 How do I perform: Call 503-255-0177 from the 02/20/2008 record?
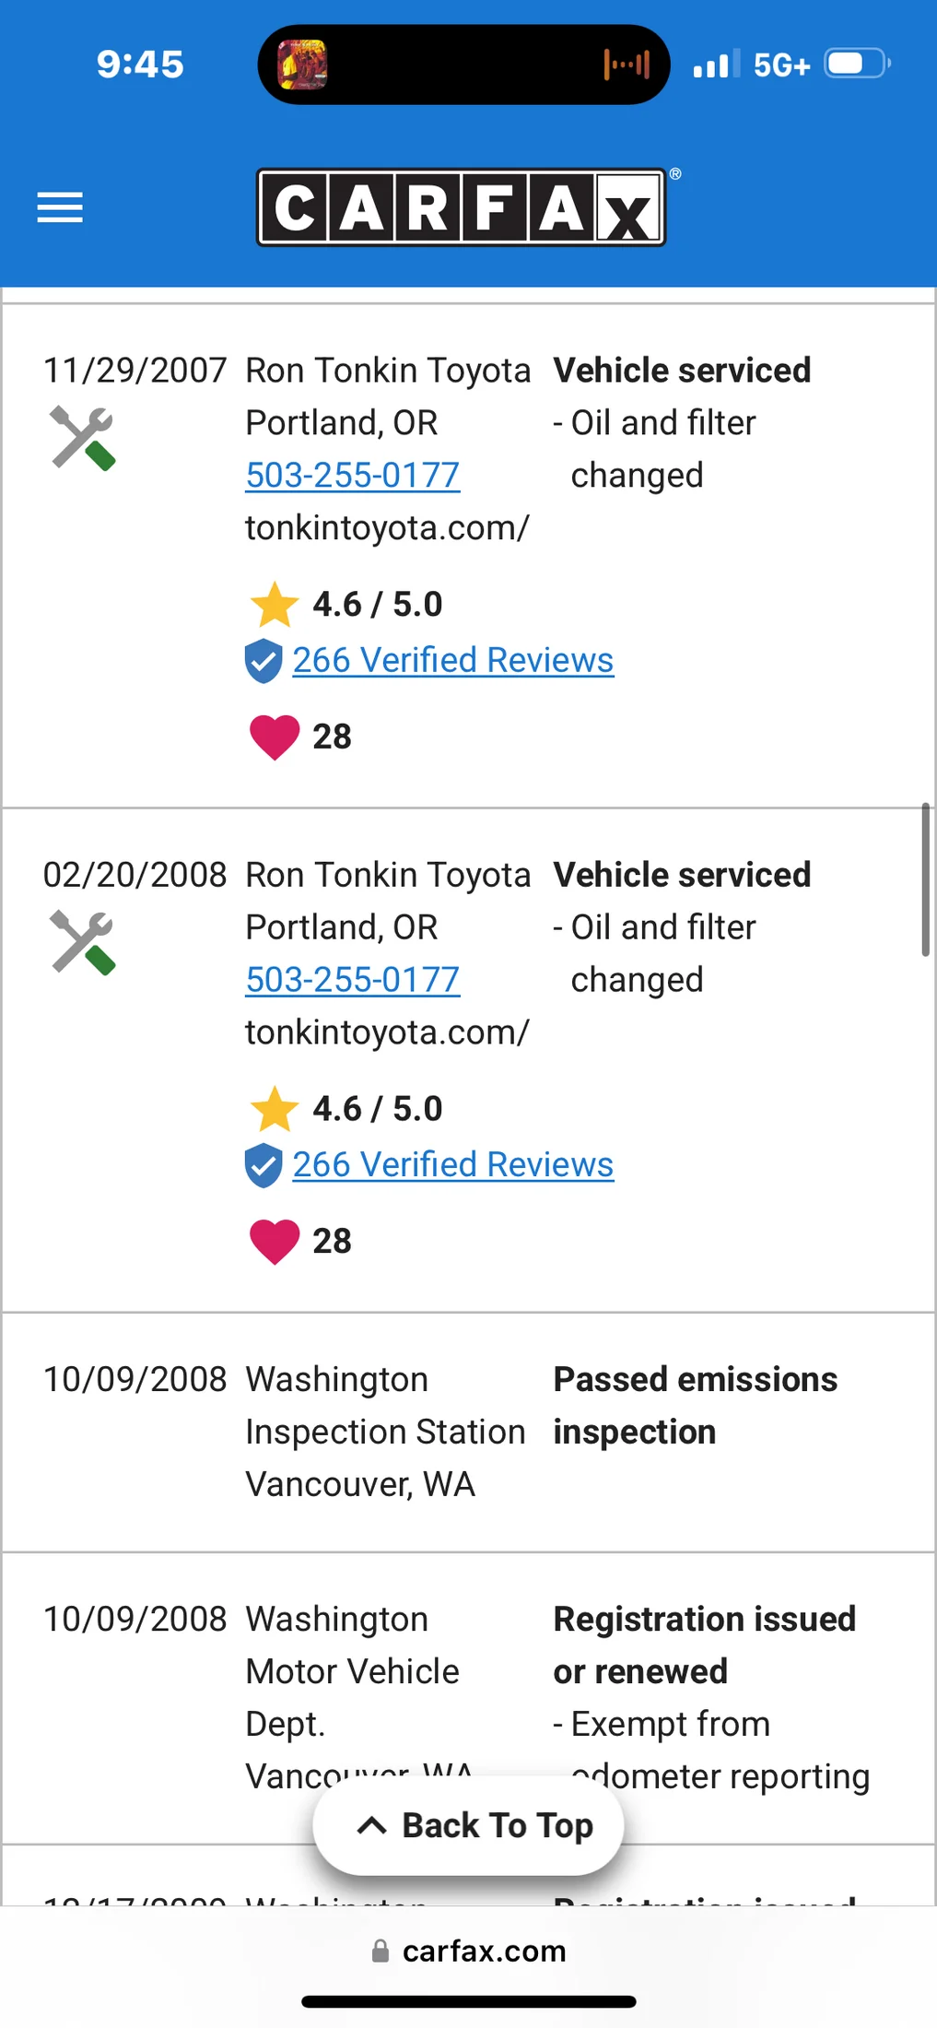coord(353,980)
